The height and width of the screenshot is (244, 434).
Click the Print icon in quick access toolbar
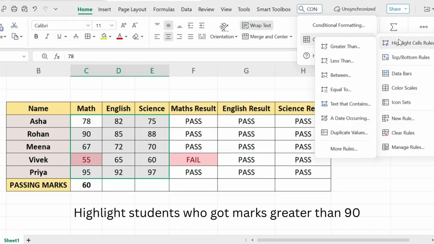14,9
